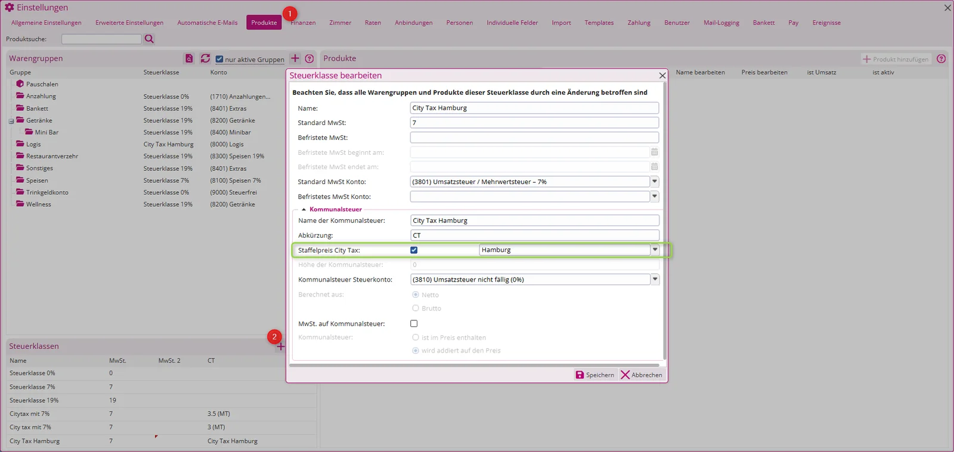954x452 pixels.
Task: Click Produkt hinzufügen button
Action: (x=896, y=59)
